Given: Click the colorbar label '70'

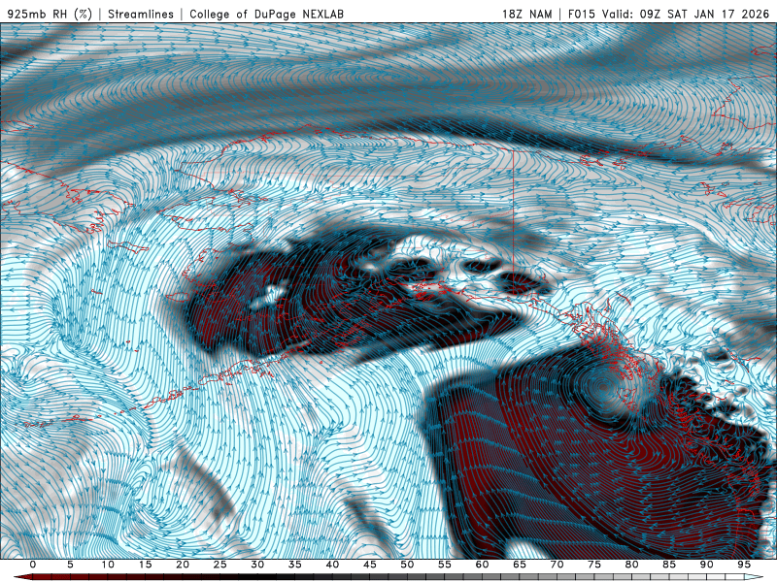Looking at the screenshot, I should (x=557, y=565).
